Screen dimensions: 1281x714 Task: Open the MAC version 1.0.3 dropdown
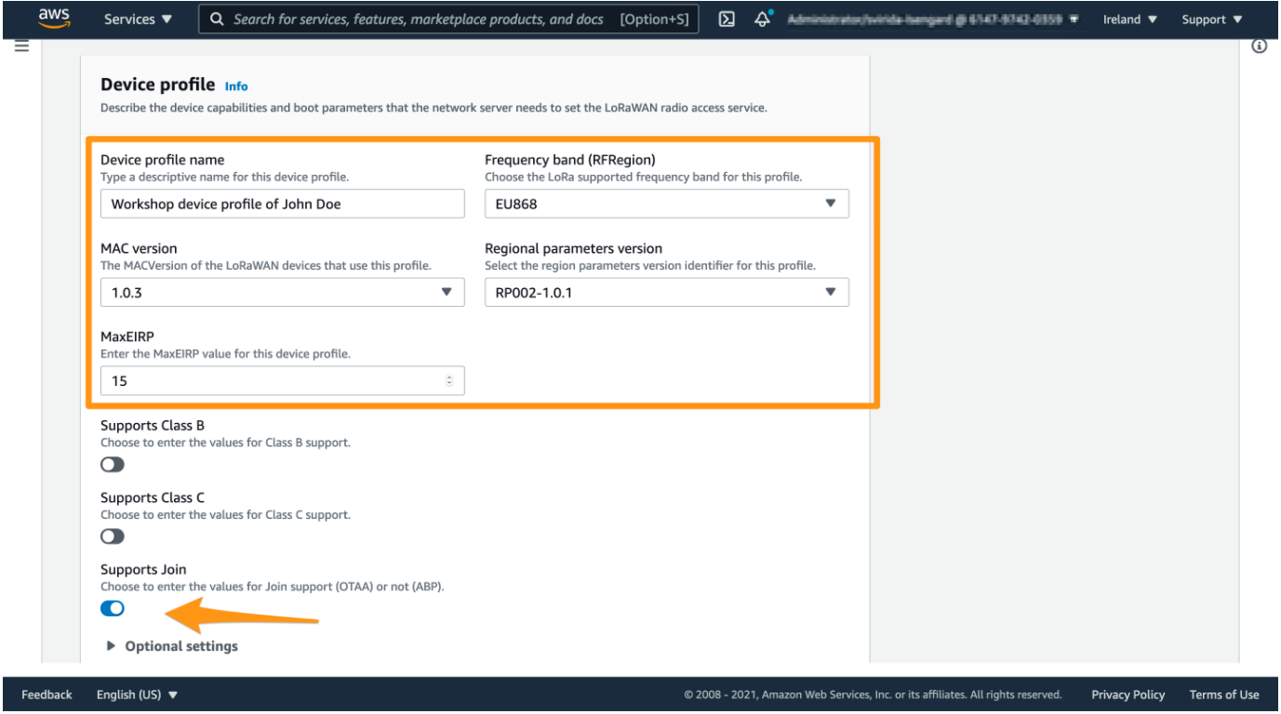tap(282, 292)
